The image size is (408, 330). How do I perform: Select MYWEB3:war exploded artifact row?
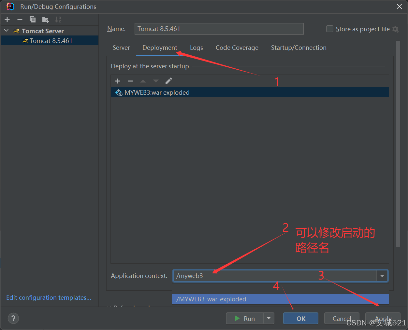(250, 92)
